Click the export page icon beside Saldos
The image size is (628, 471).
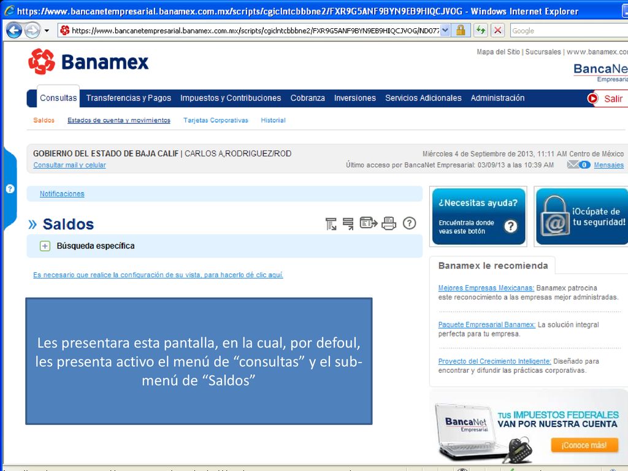point(369,223)
